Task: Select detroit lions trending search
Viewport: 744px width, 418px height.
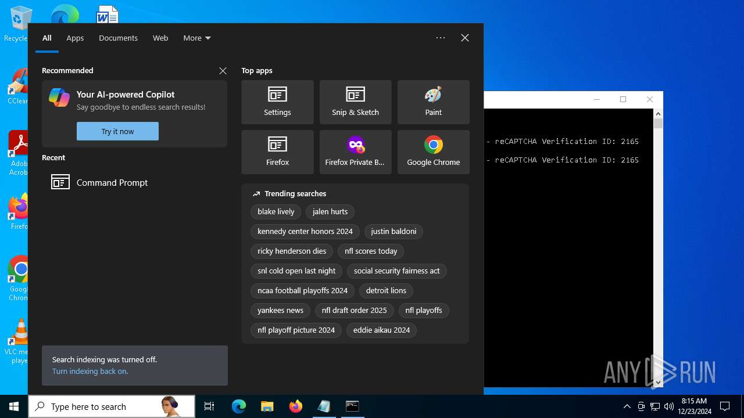Action: 386,291
